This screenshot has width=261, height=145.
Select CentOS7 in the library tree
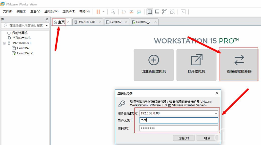pyautogui.click(x=23, y=48)
